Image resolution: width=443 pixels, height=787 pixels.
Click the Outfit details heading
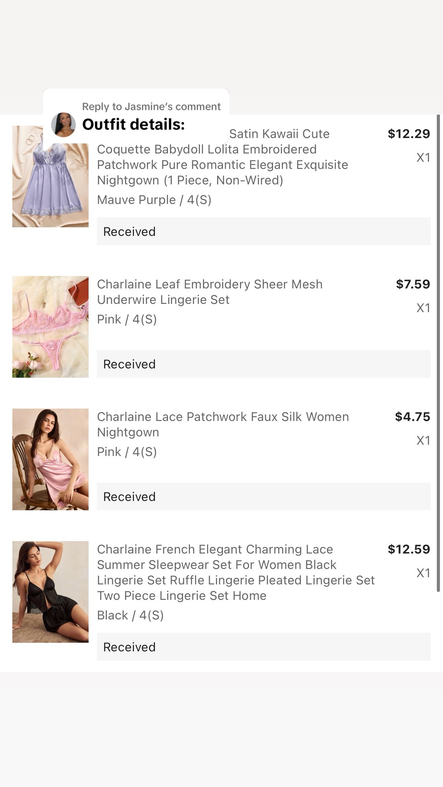(134, 124)
